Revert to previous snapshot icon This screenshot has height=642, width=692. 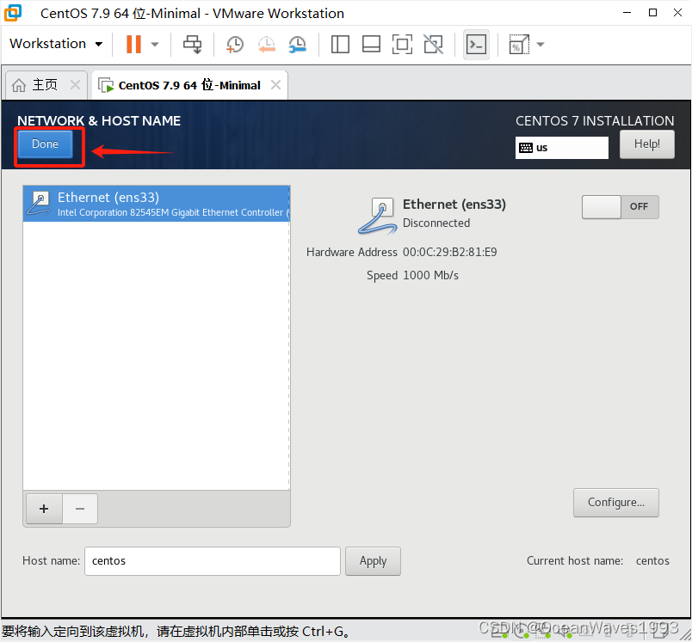[x=267, y=44]
